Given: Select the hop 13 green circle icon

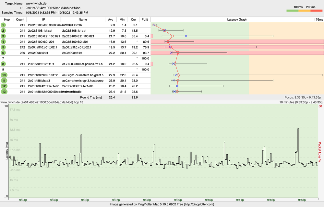Looking at the screenshot, I should [x=4, y=92].
